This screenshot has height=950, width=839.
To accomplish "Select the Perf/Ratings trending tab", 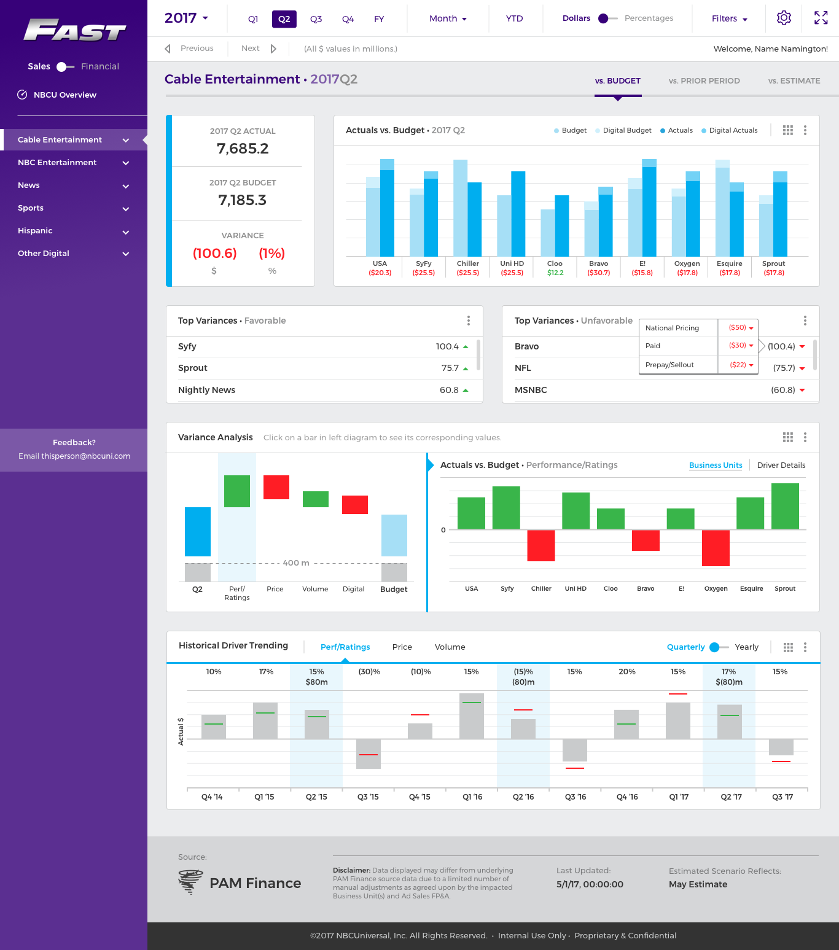I will pos(345,647).
